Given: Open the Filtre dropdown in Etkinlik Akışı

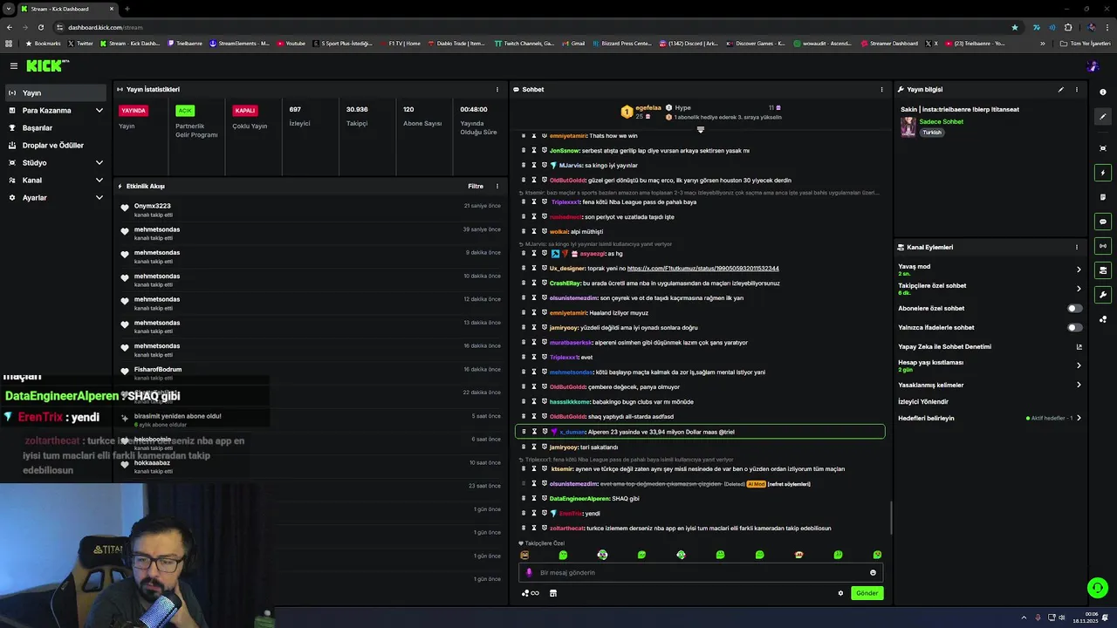Looking at the screenshot, I should tap(476, 186).
